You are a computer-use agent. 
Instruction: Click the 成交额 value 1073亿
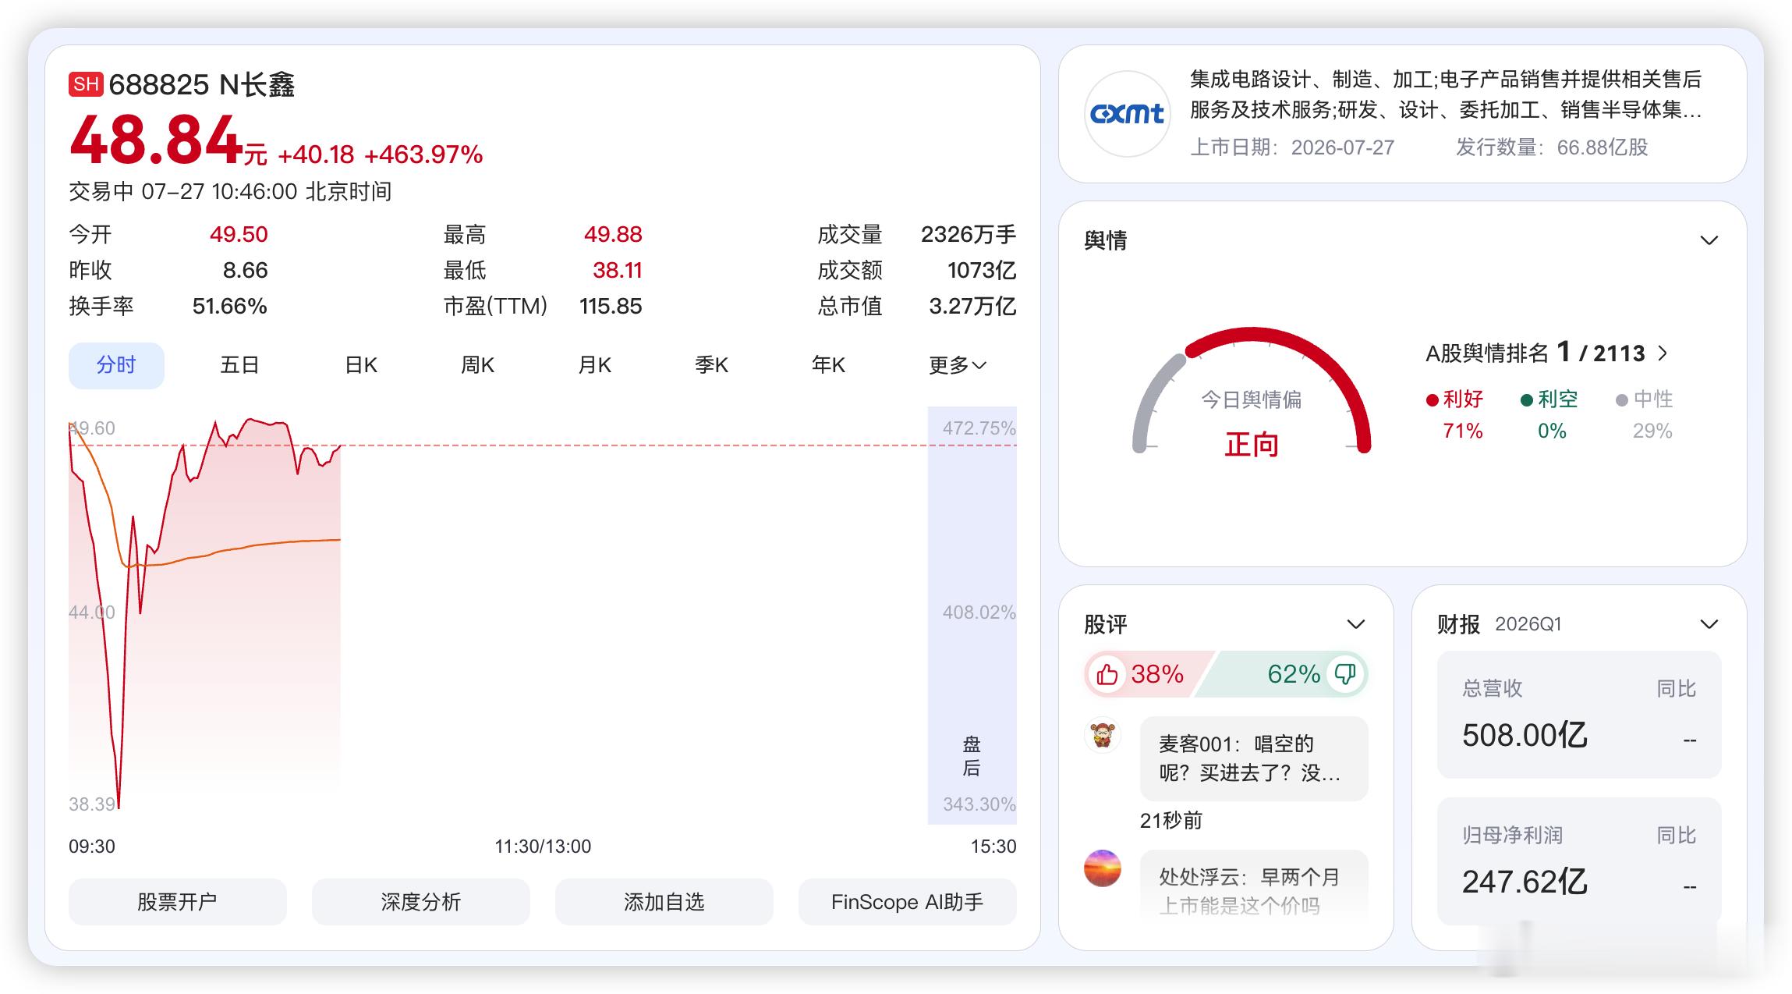point(982,270)
